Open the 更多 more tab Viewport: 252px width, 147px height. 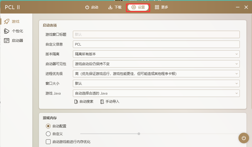coord(161,7)
